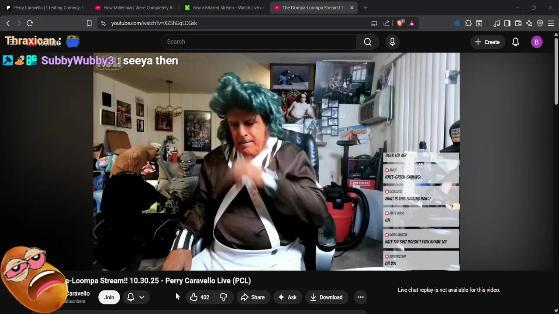
Task: Click 'Live chat replay is not available' text
Action: (x=449, y=290)
